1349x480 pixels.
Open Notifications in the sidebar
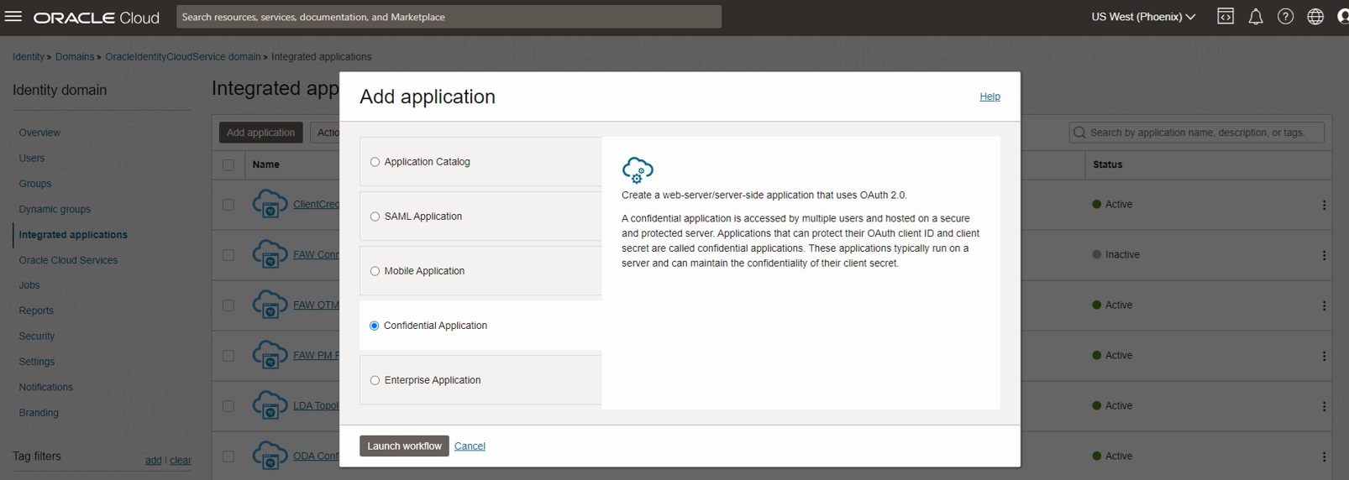(x=46, y=387)
